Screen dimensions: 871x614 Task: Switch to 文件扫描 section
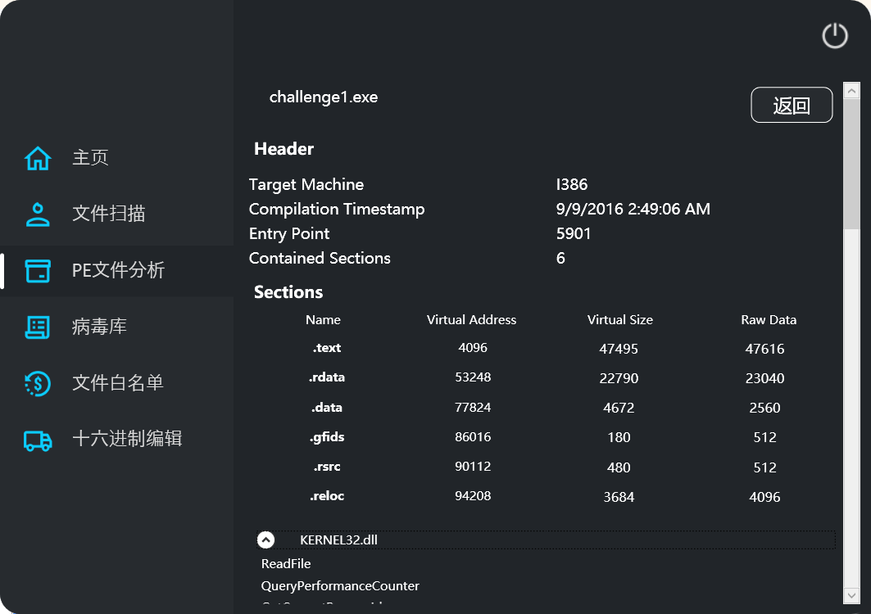pos(108,214)
